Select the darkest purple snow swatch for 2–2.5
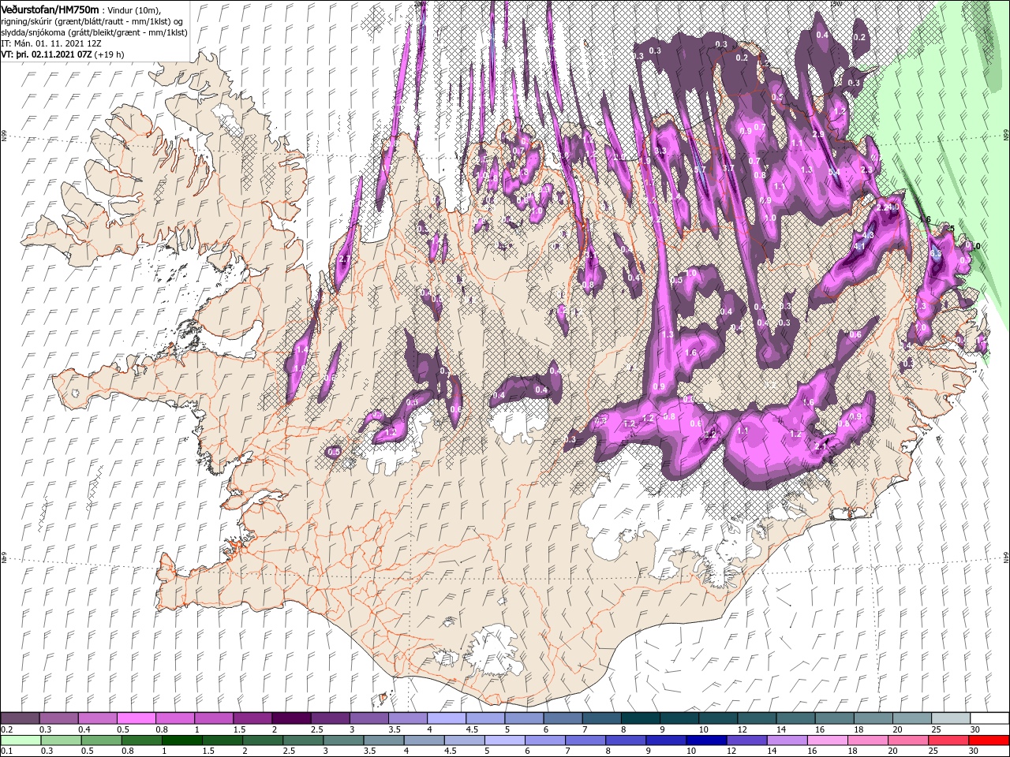1010x757 pixels. click(x=291, y=718)
